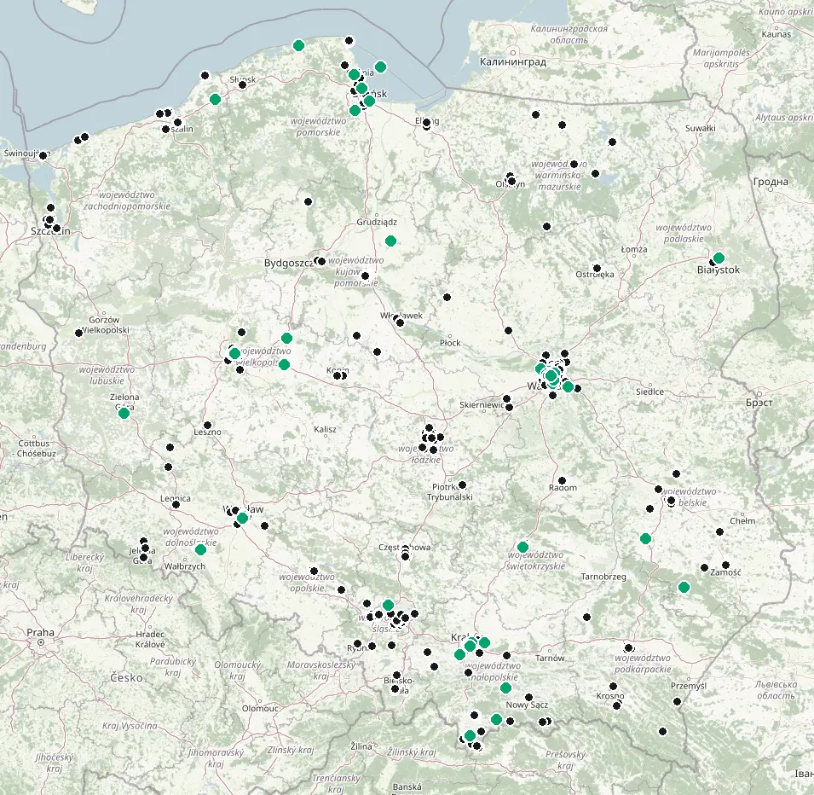Viewport: 814px width, 795px height.
Task: Open the black marker at Częstochowa
Action: (x=406, y=555)
